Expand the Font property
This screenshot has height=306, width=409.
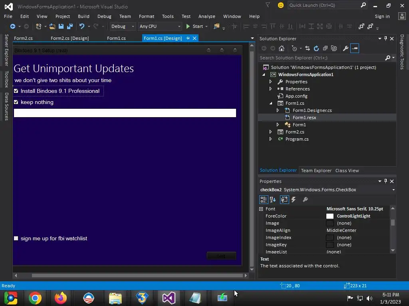pyautogui.click(x=261, y=209)
